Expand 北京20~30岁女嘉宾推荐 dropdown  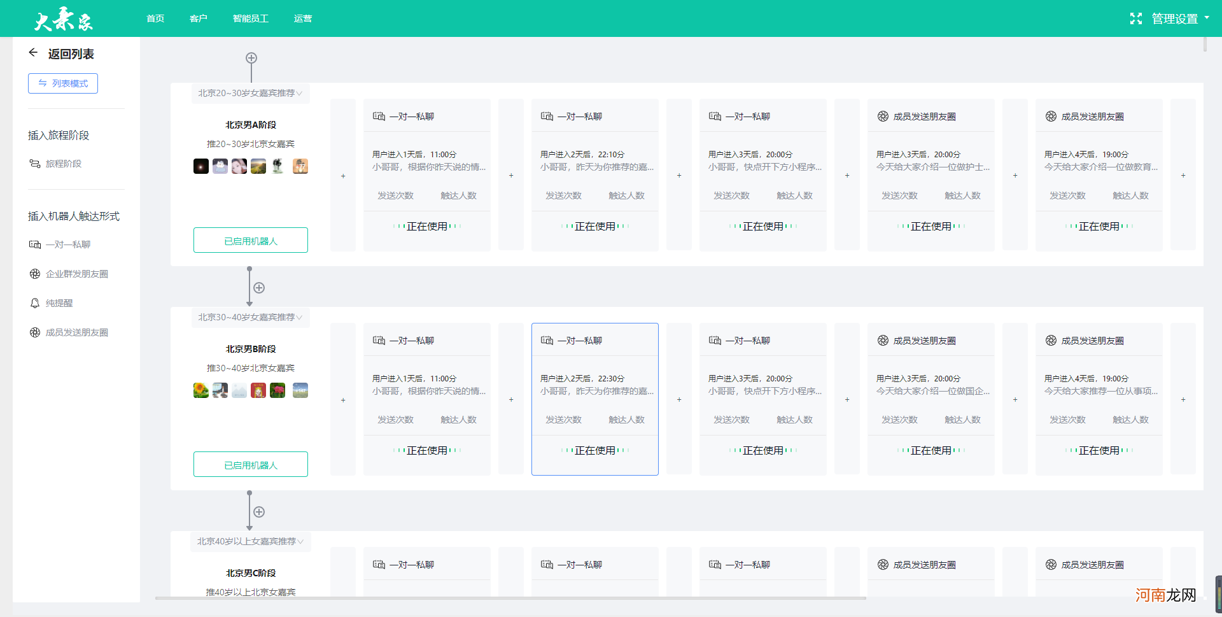point(250,93)
